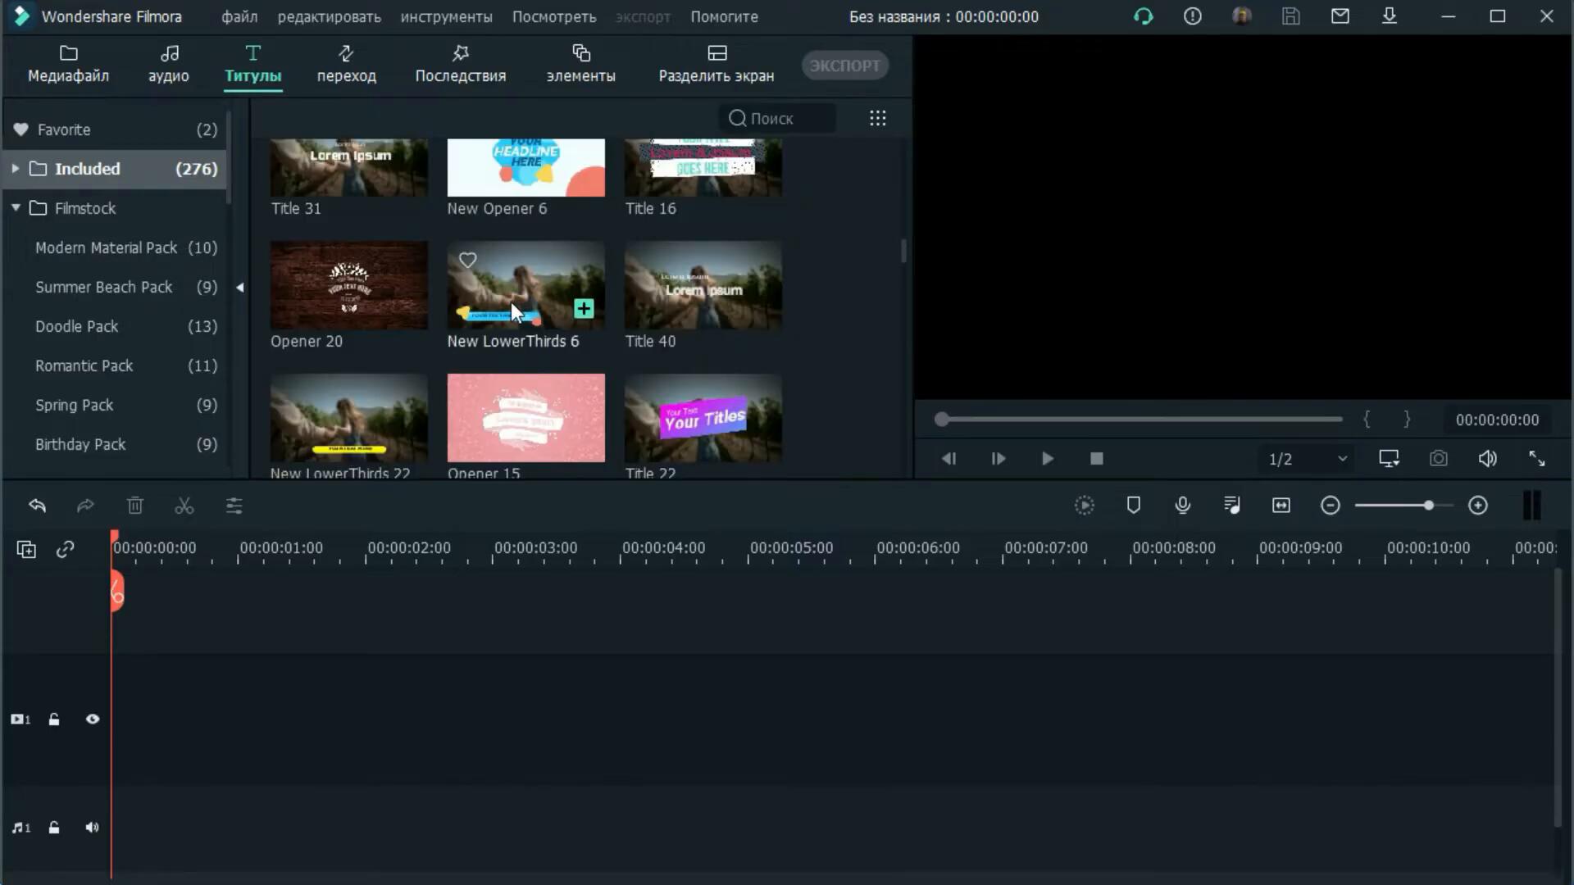Click the timeline zoom slider handle
1574x885 pixels.
(1428, 506)
